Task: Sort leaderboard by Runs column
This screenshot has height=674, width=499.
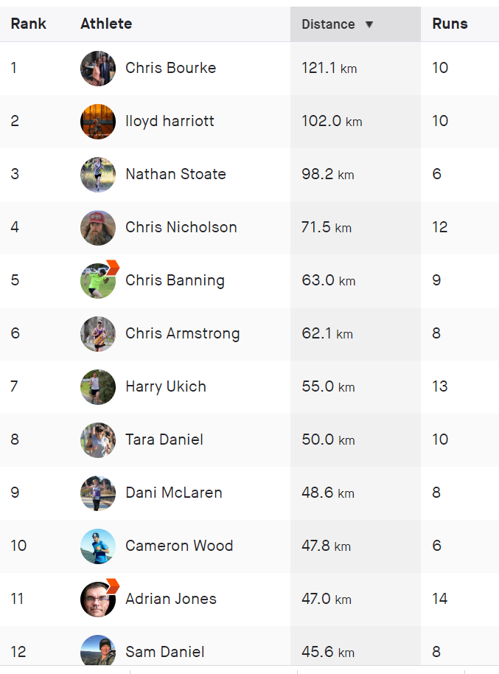Action: pos(450,24)
